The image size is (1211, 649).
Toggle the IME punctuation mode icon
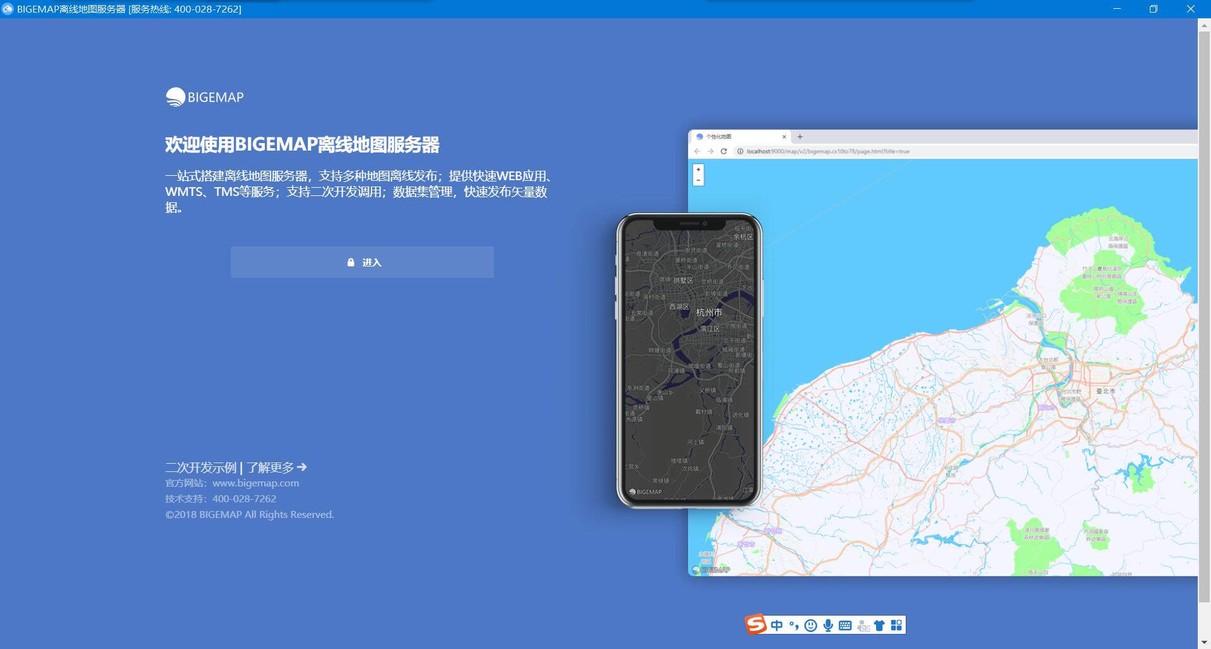pos(794,625)
